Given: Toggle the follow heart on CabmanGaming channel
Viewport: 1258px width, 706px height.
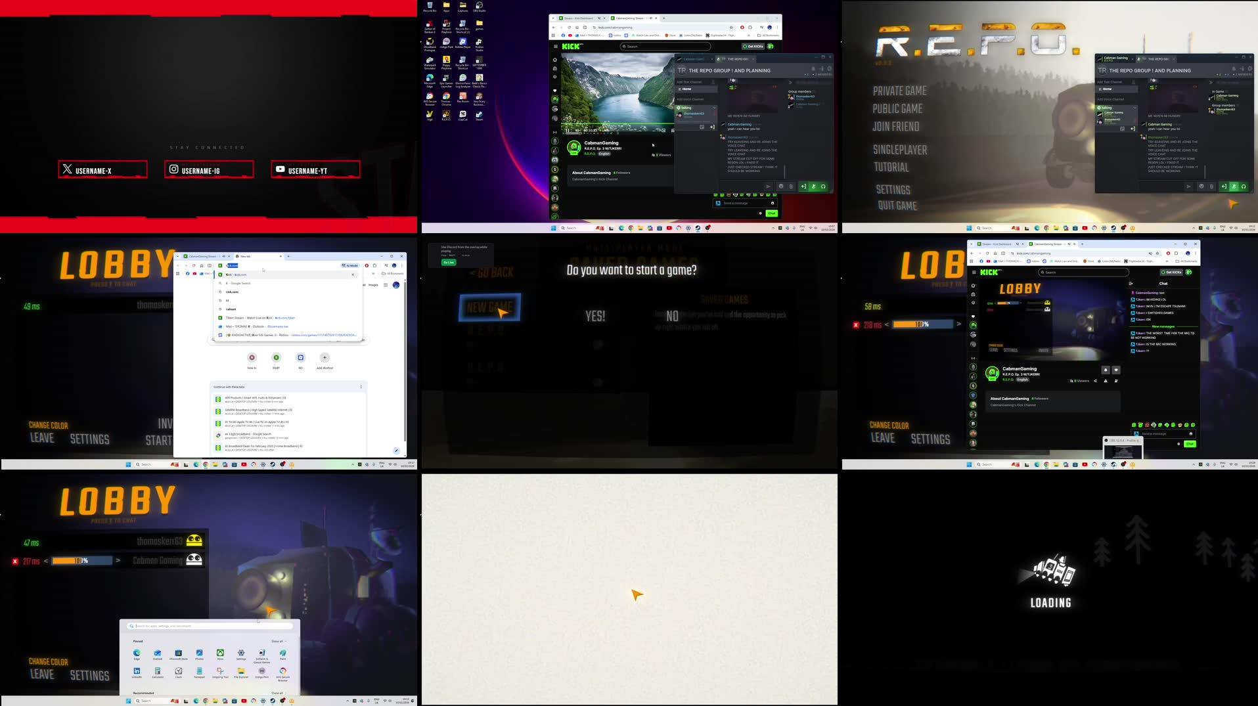Looking at the screenshot, I should pyautogui.click(x=1115, y=370).
